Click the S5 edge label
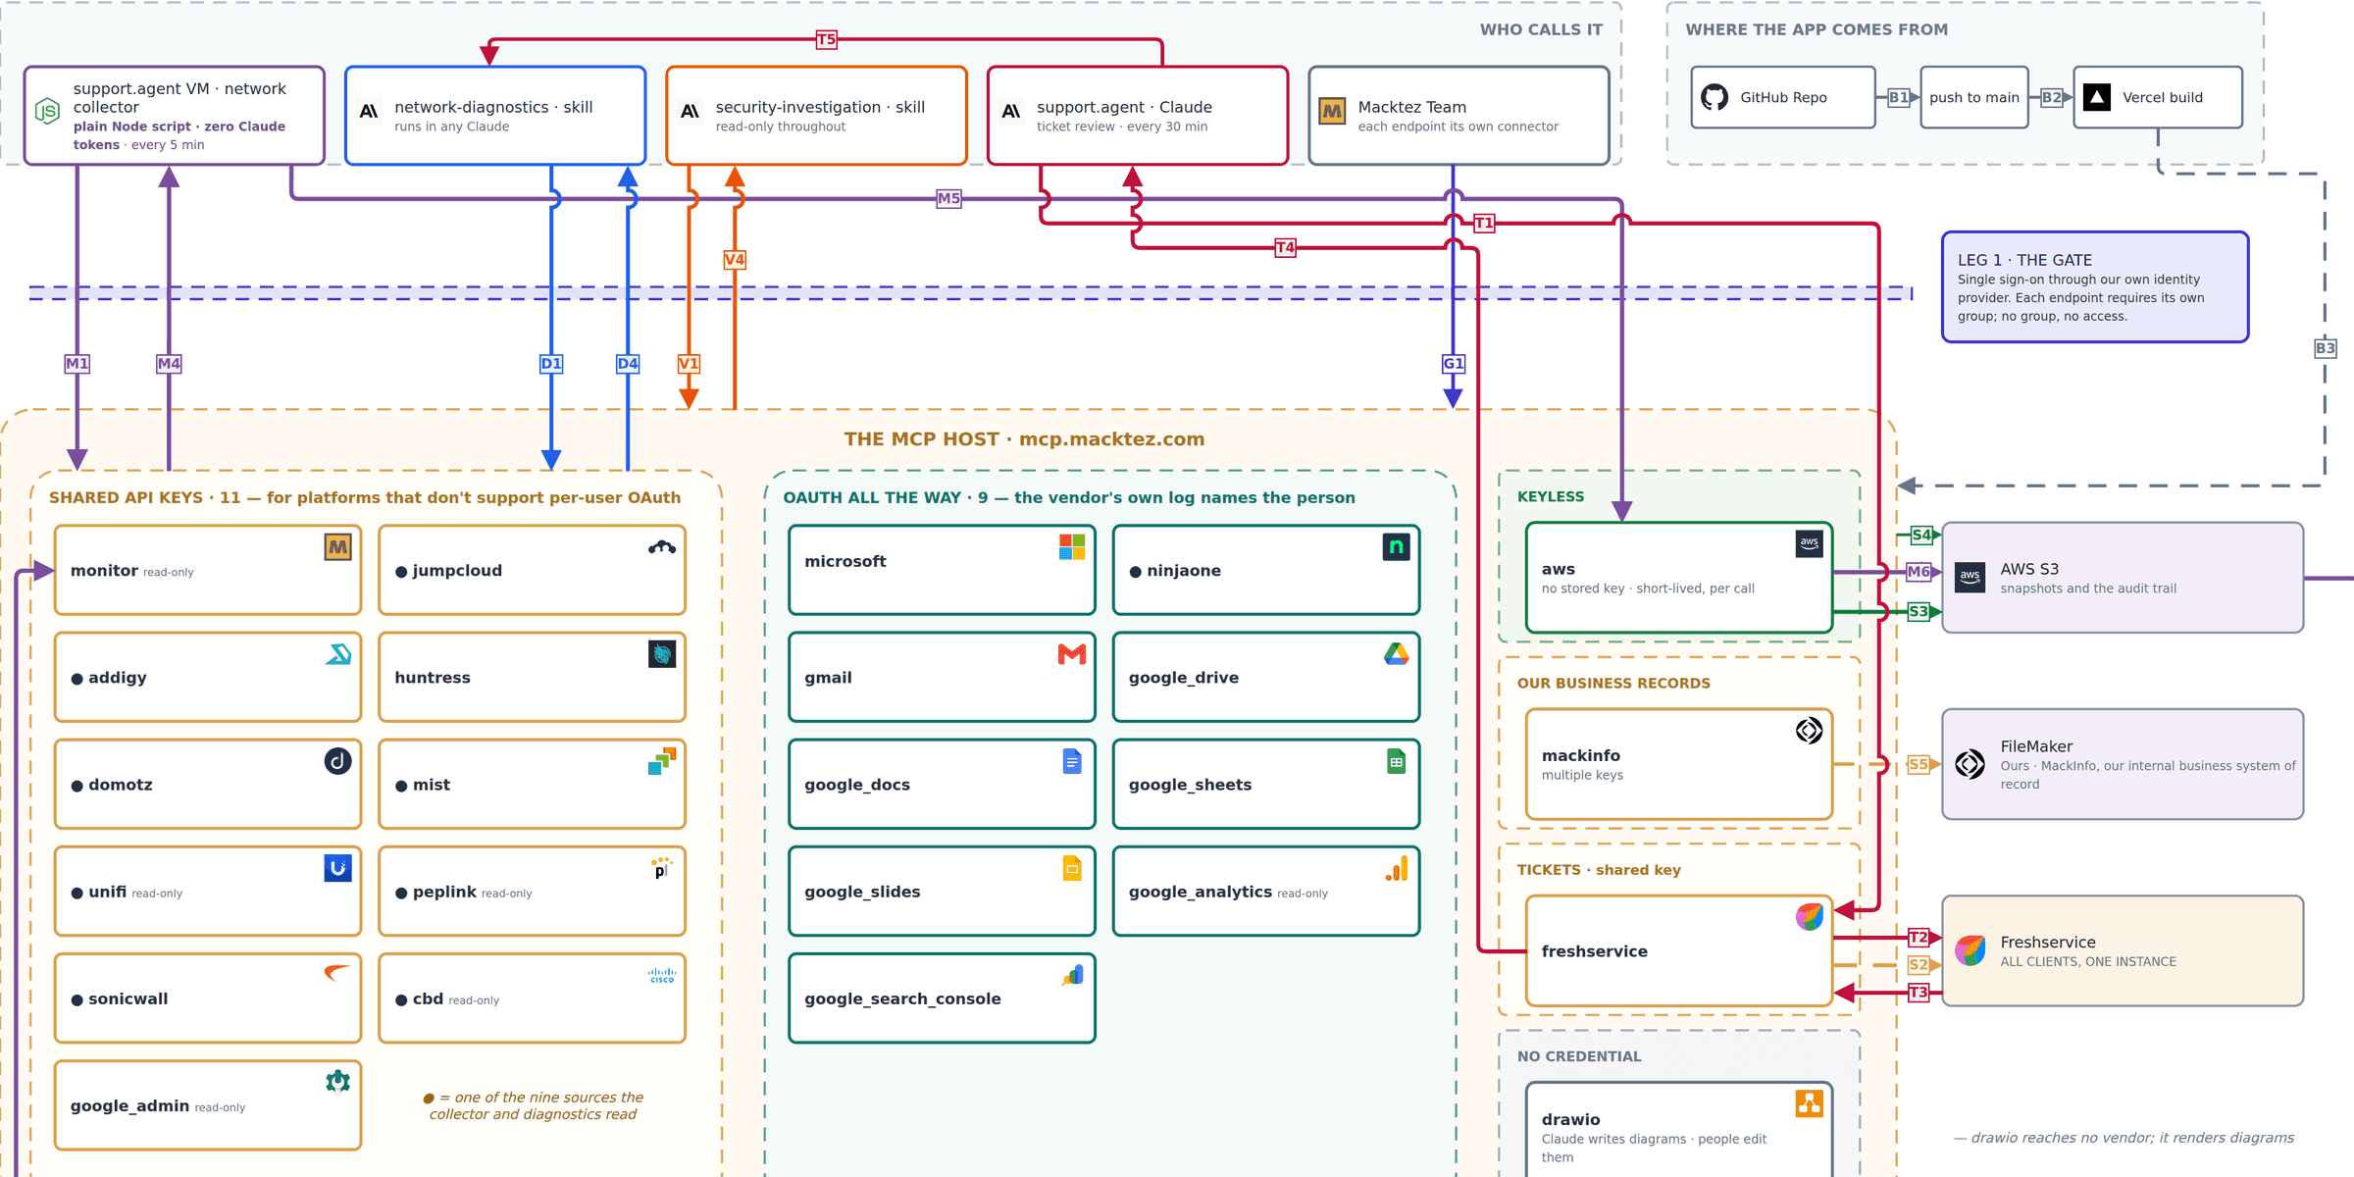The image size is (2354, 1177). pyautogui.click(x=1919, y=764)
